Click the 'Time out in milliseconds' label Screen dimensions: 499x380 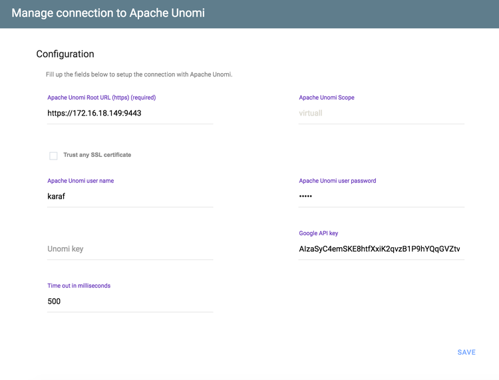click(x=79, y=286)
